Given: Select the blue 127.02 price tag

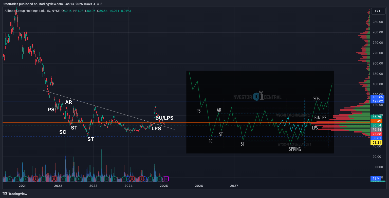Looking at the screenshot, I should pos(377,101).
